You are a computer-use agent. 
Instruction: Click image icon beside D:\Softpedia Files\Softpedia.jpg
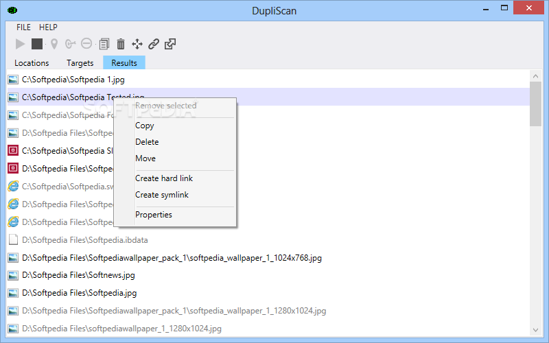13,293
